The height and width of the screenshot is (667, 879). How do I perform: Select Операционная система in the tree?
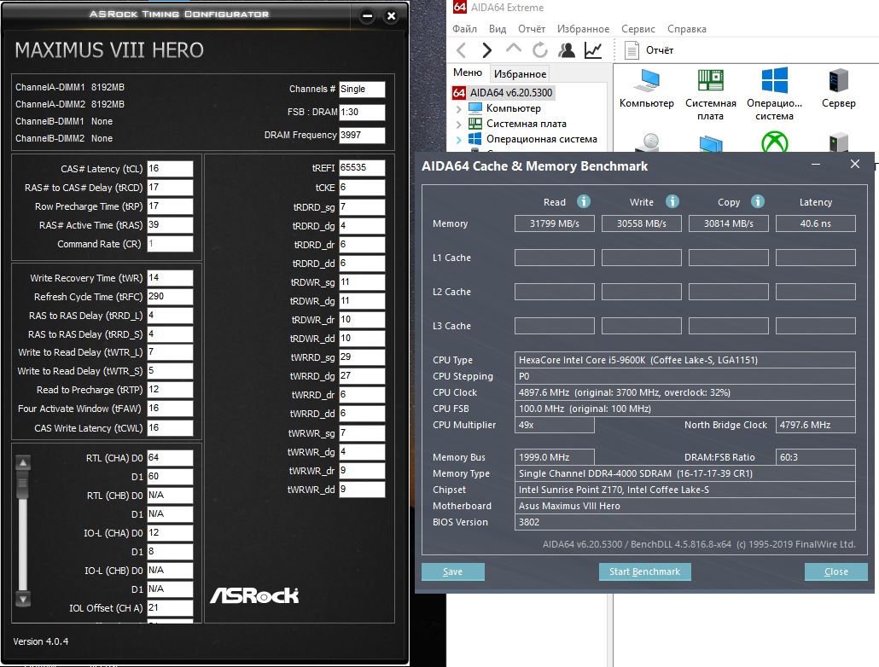542,138
